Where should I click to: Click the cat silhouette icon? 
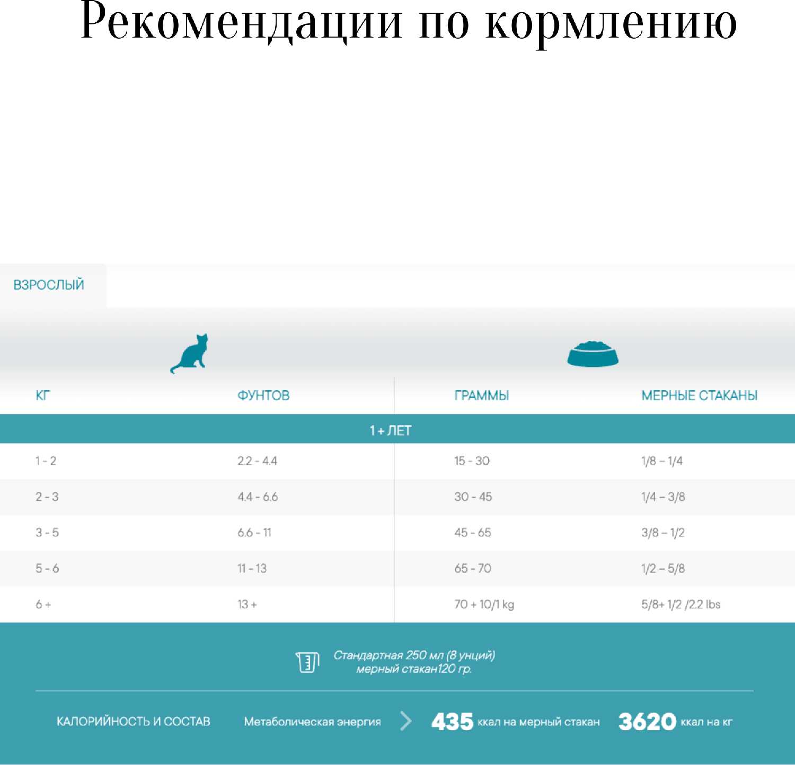pos(190,354)
